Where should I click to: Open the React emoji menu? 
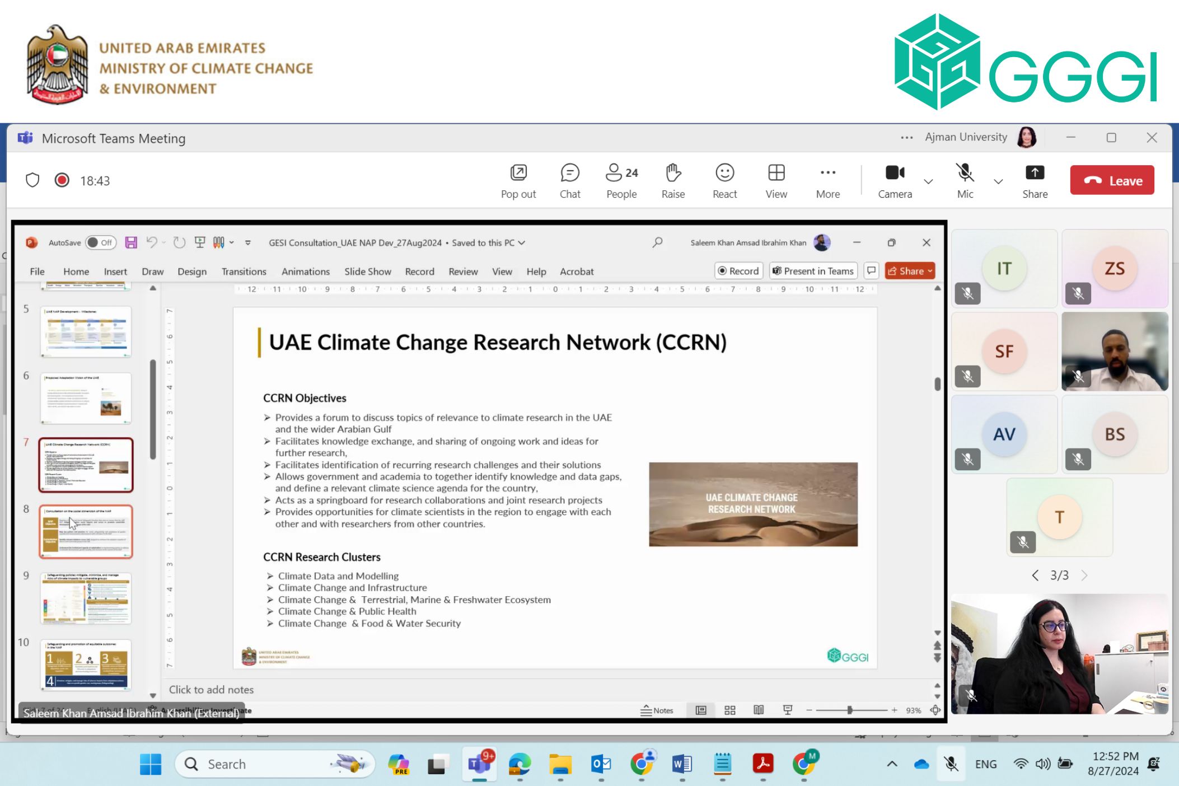724,180
